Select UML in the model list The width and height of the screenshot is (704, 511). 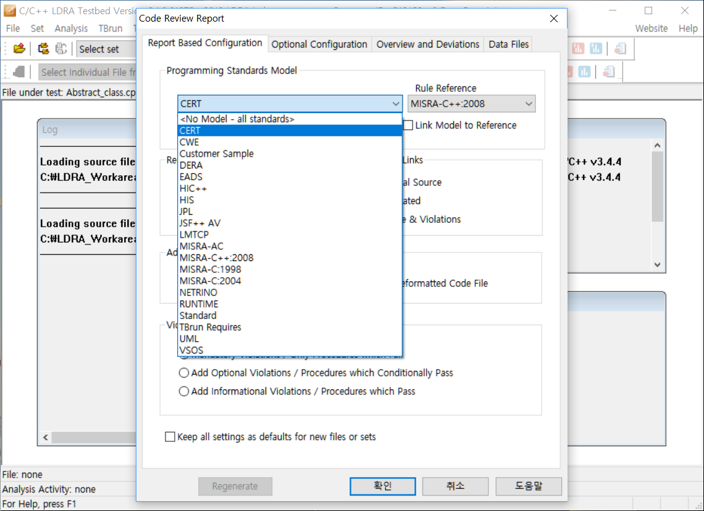point(290,339)
